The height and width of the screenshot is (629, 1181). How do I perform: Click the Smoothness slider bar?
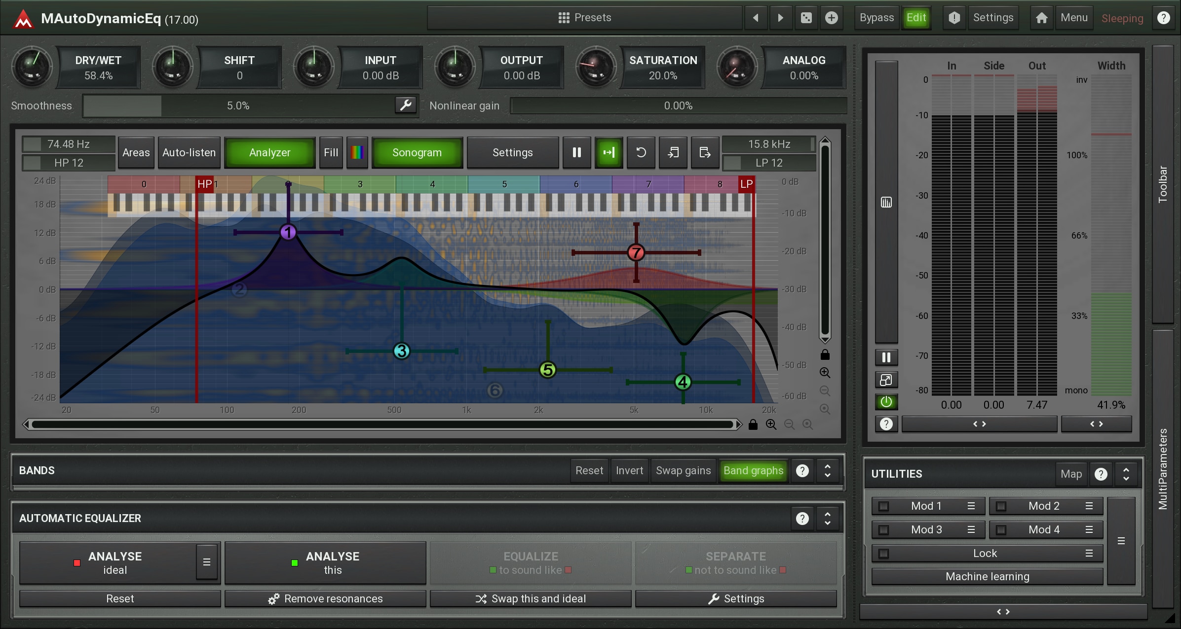(238, 105)
